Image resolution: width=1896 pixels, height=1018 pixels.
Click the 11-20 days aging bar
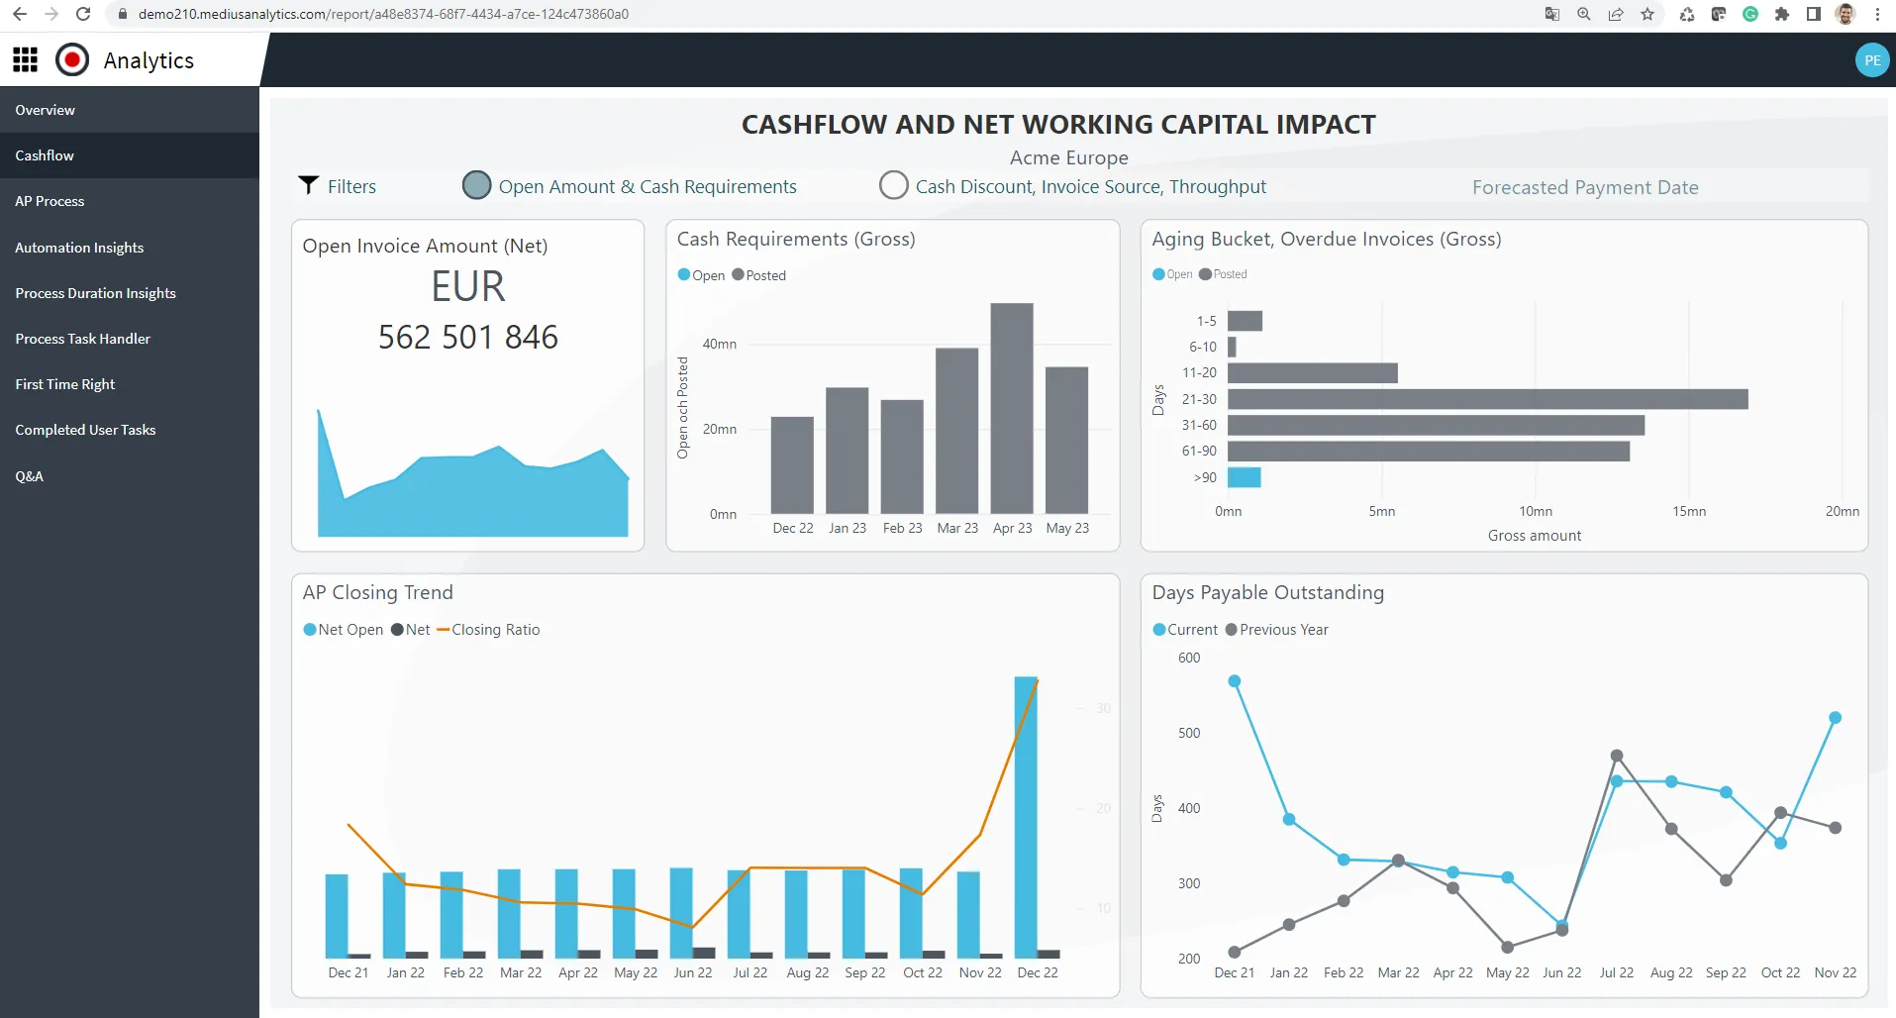(x=1313, y=372)
